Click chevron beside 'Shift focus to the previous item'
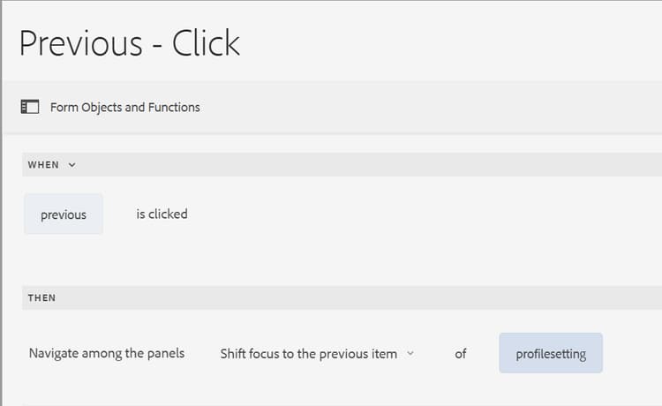 [410, 353]
